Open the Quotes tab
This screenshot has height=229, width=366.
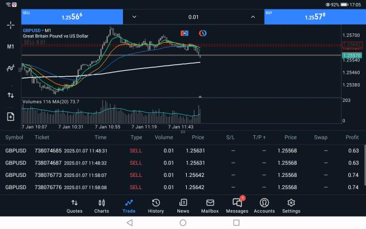pyautogui.click(x=74, y=206)
